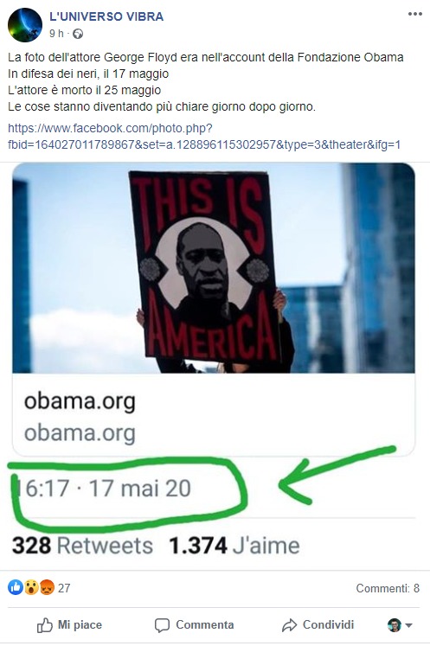Click the thumbs-up Mi piace button
The image size is (430, 646).
click(x=69, y=625)
